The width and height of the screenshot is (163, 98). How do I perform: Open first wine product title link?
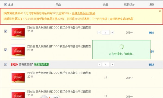pos(59,29)
